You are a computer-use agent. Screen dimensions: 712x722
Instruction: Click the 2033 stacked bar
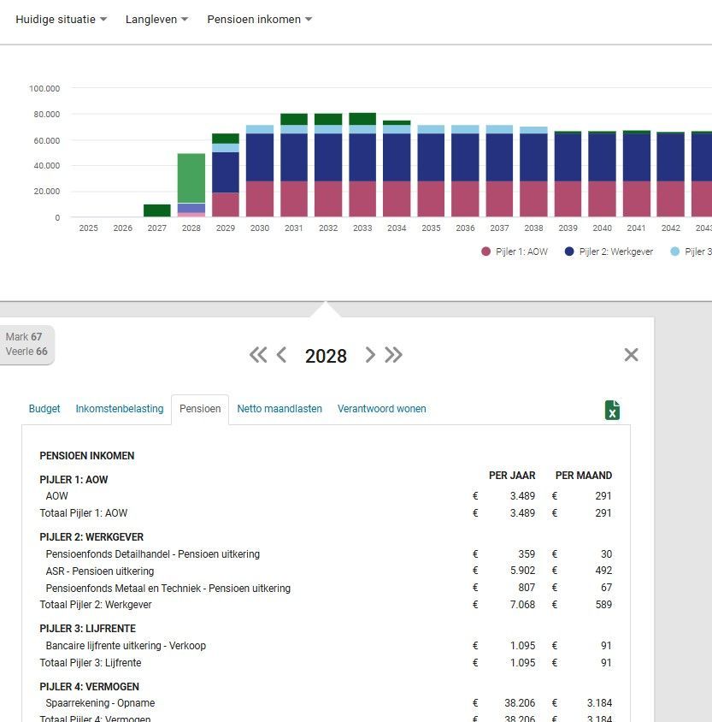[x=362, y=167]
